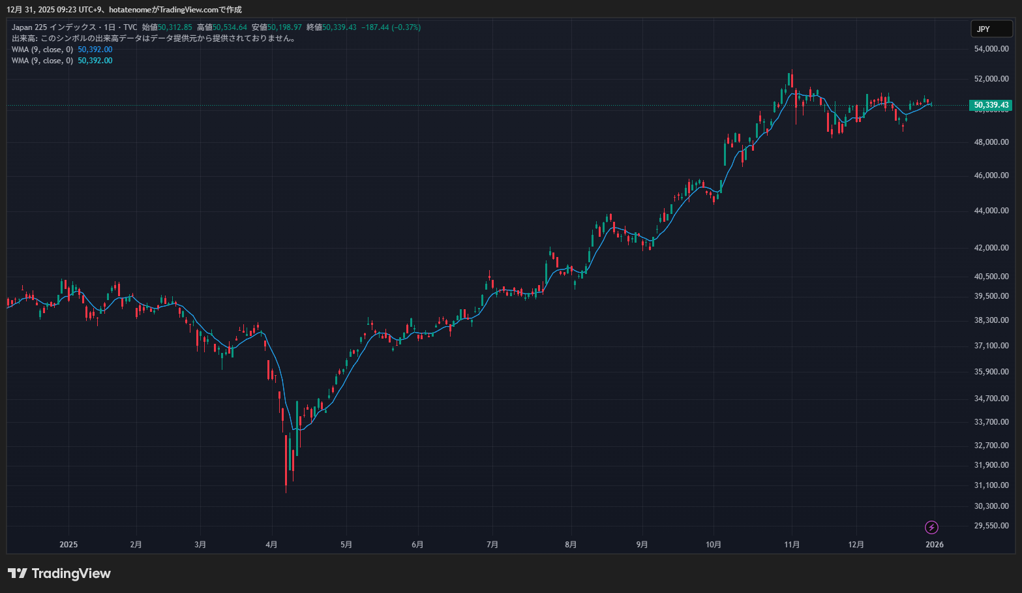
Task: Click the 2026 label on the time axis
Action: tap(934, 544)
